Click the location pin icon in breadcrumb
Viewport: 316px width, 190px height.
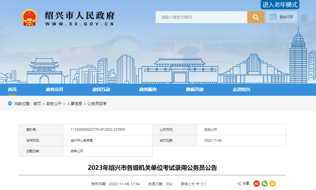[x=10, y=103]
